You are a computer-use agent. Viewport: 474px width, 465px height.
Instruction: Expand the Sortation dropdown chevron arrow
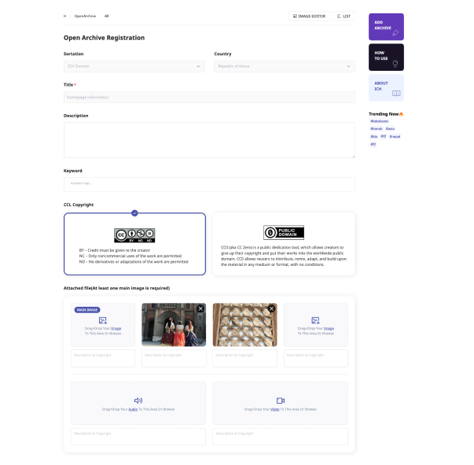click(198, 66)
